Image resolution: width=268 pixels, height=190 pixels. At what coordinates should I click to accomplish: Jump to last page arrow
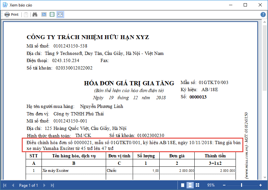point(52,185)
